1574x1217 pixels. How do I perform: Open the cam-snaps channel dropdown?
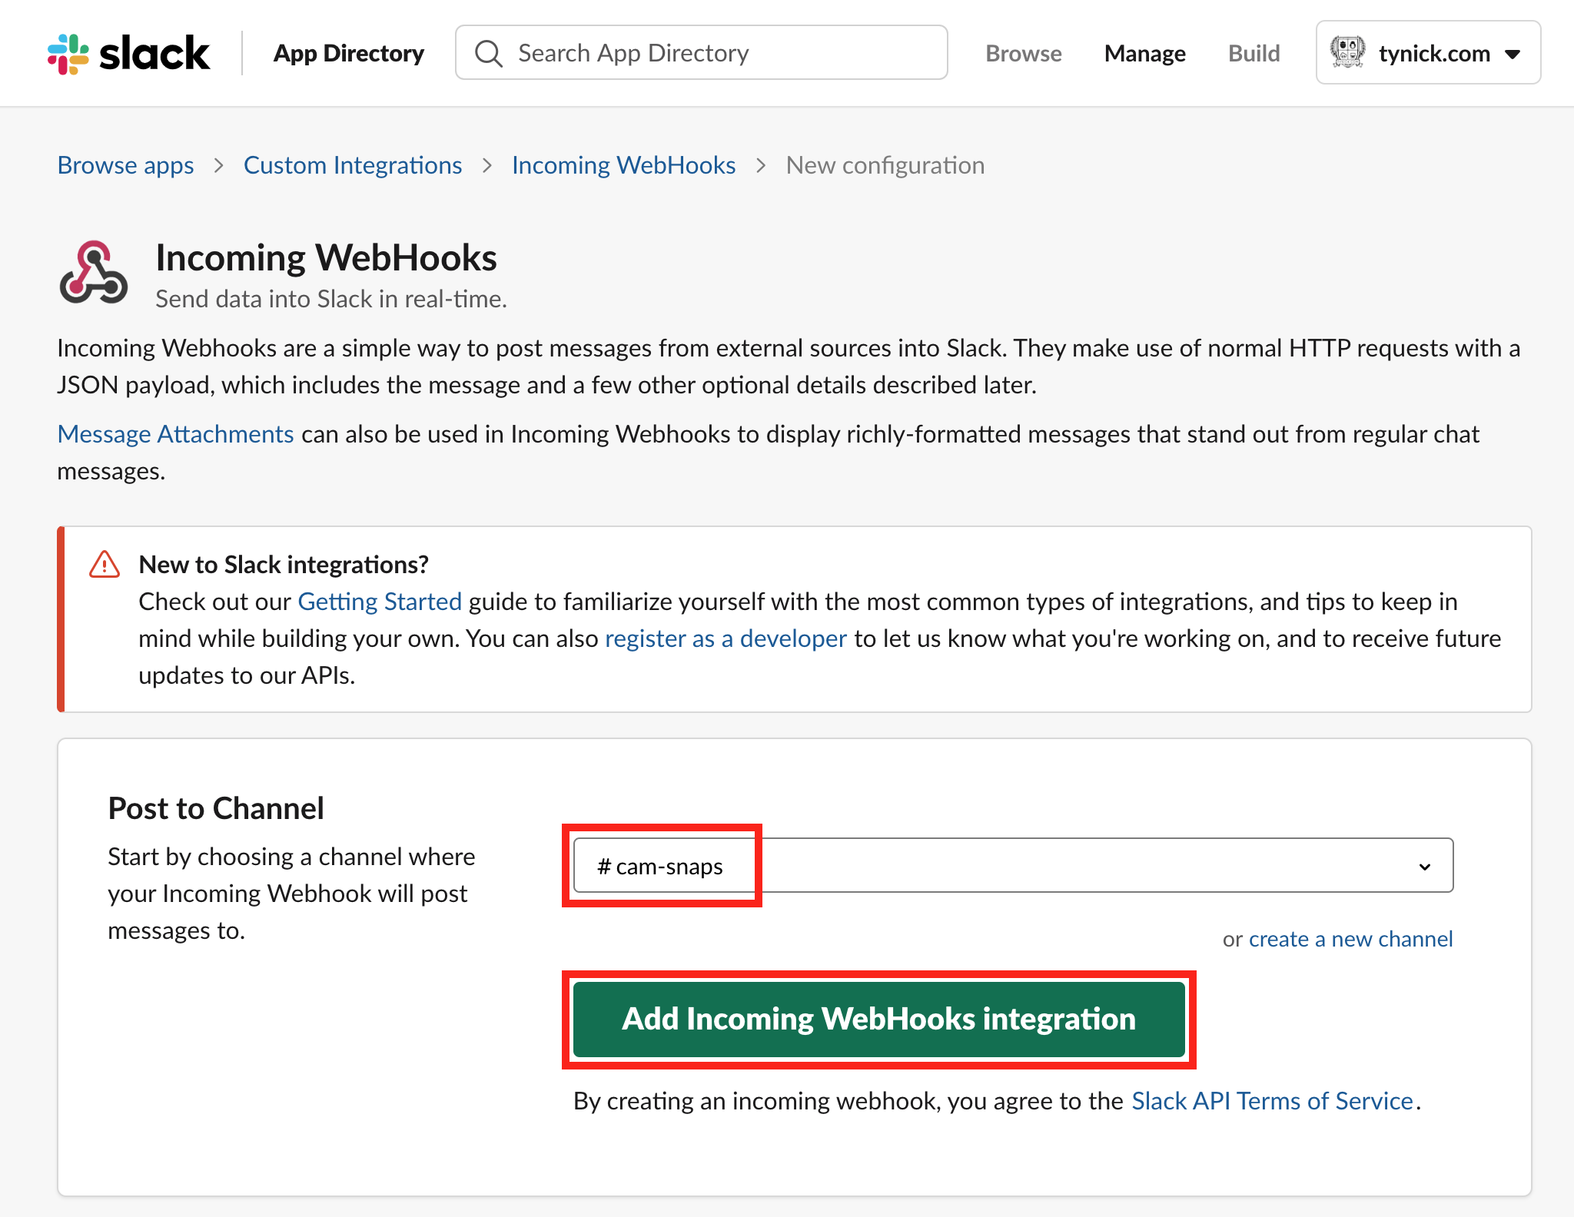pyautogui.click(x=1013, y=866)
